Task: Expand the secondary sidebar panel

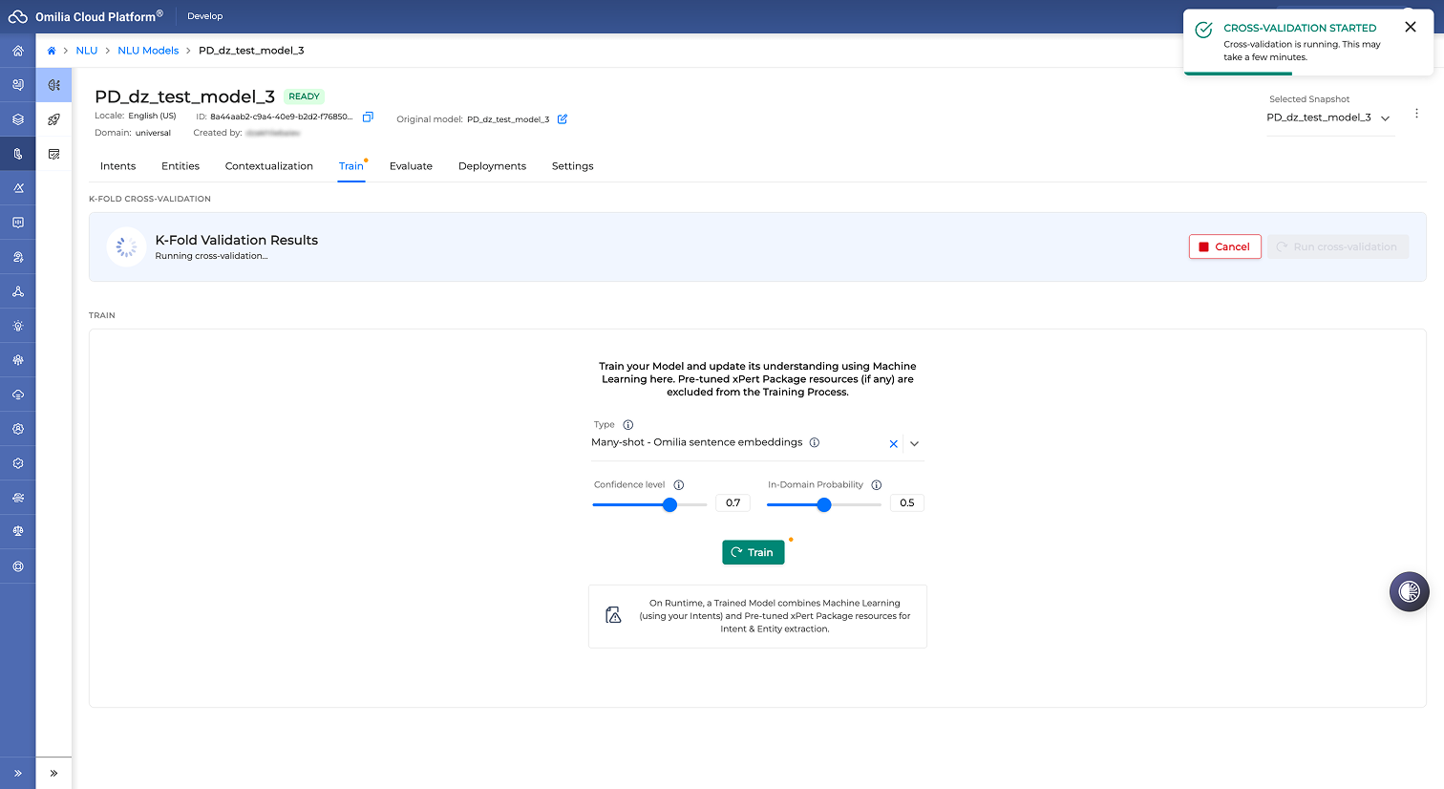Action: [53, 773]
